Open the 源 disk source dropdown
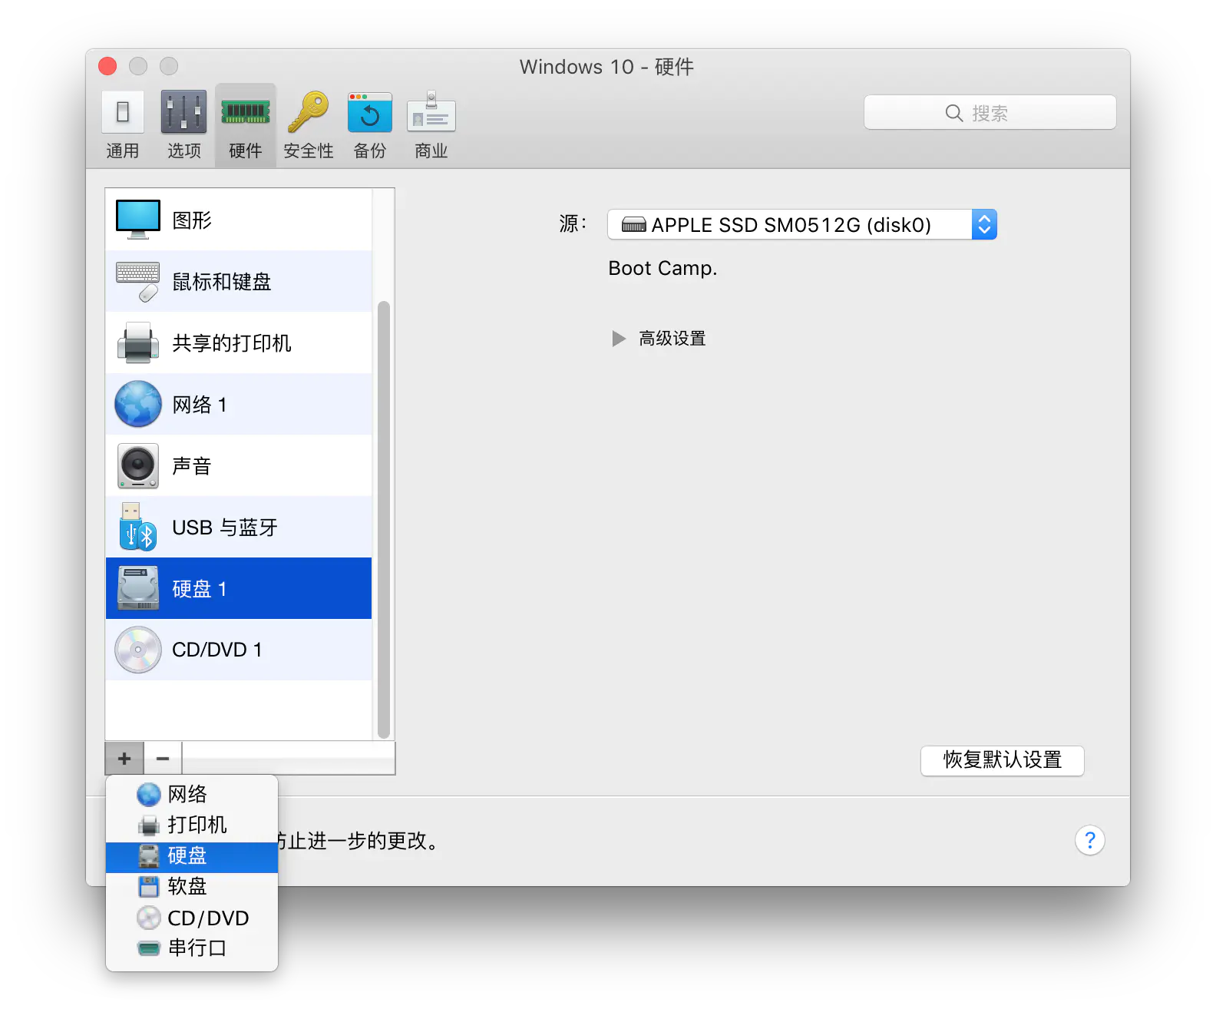The height and width of the screenshot is (1009, 1216). point(802,224)
